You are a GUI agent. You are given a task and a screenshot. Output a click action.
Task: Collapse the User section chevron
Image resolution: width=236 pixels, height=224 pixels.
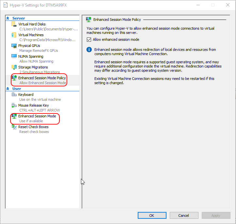point(8,89)
